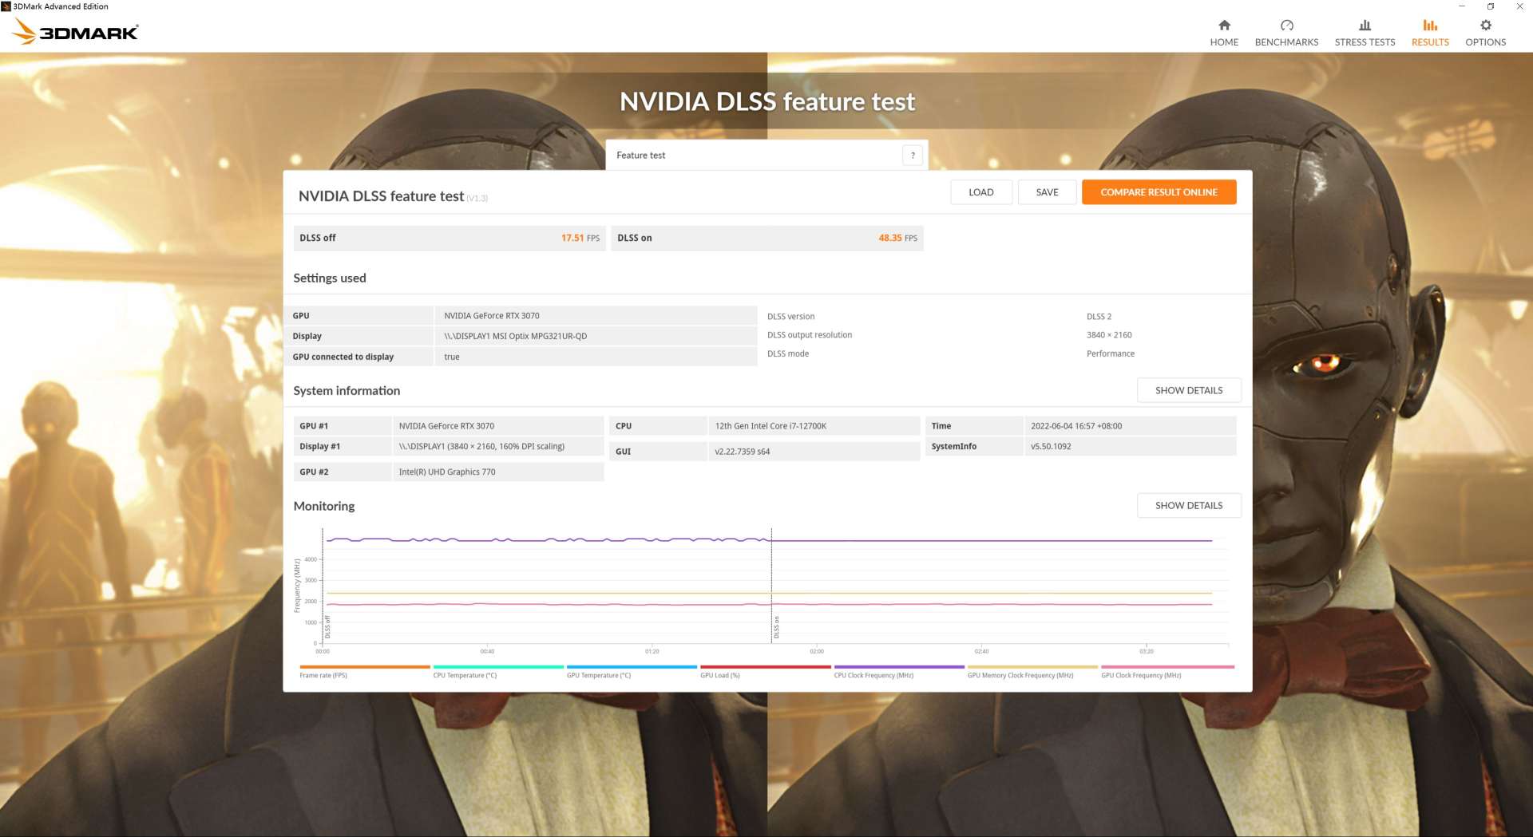The width and height of the screenshot is (1533, 837).
Task: Restore down the 3DMark window
Action: 1490,6
